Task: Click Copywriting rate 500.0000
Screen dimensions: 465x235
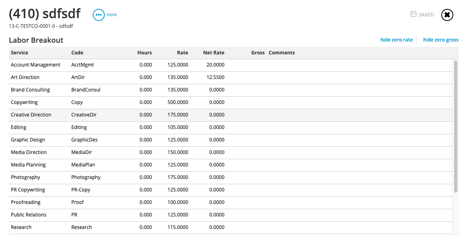Action: coord(178,102)
